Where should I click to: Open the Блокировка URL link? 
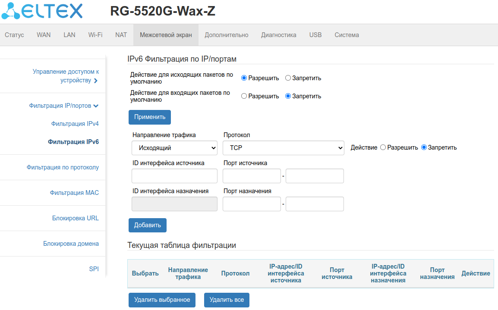pyautogui.click(x=75, y=218)
